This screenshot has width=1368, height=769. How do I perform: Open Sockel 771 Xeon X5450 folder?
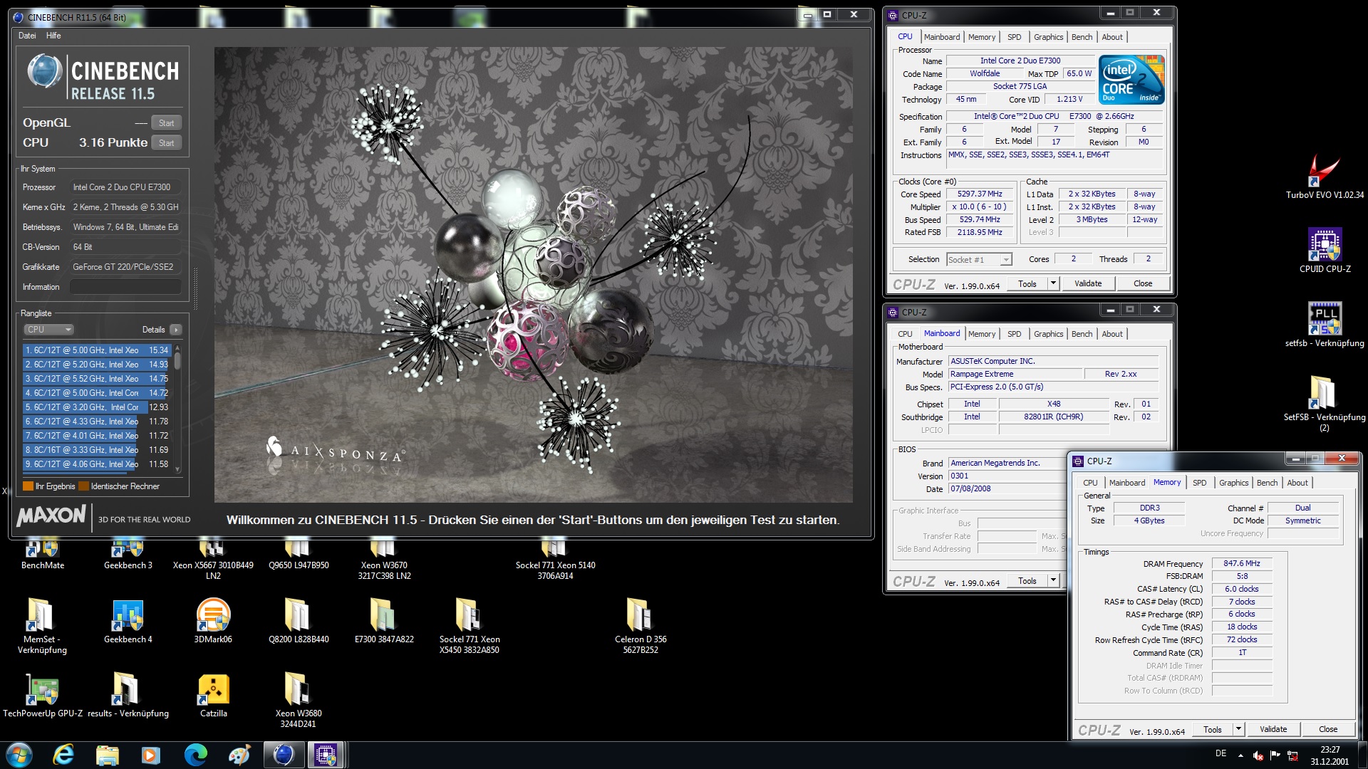pos(470,625)
